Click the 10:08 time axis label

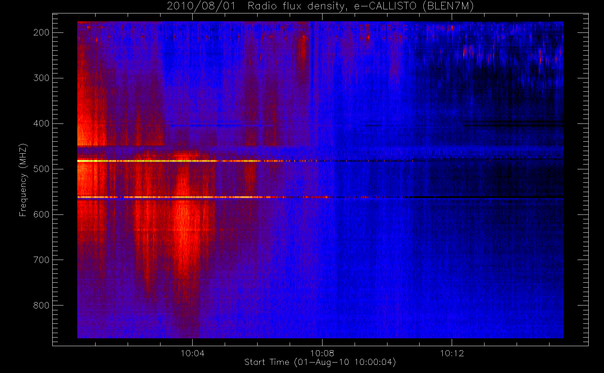(322, 353)
